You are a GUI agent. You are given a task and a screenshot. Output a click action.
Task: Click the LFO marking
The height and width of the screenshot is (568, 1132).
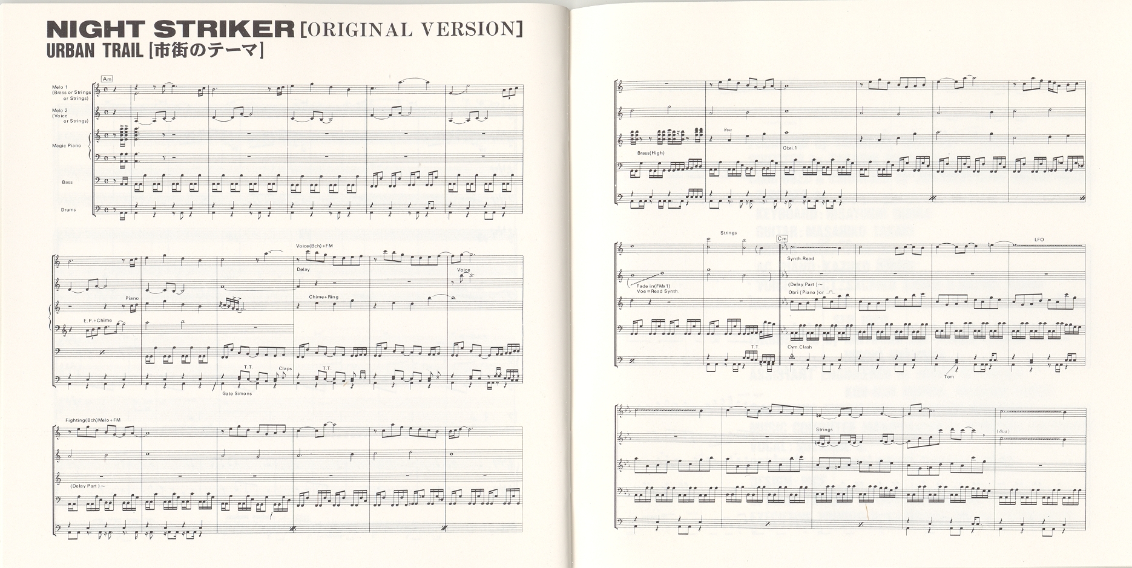[1040, 240]
